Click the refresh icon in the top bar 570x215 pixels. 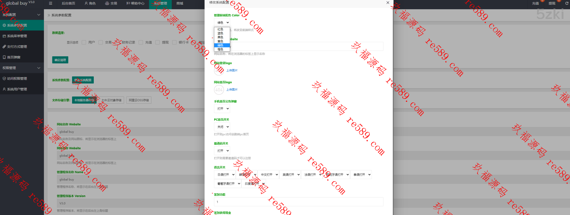[567, 3]
